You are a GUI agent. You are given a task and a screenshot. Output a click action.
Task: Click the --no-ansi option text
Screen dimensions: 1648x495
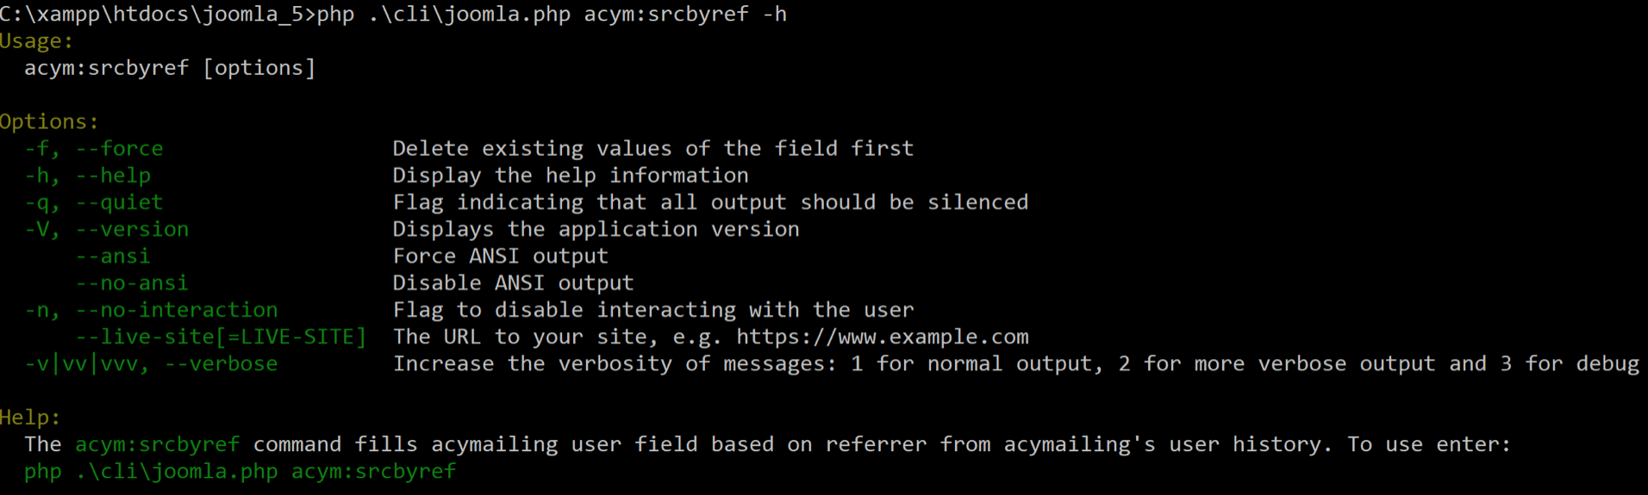pos(132,283)
